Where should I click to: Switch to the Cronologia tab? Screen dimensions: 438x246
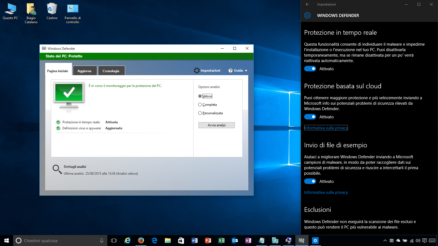click(x=111, y=71)
